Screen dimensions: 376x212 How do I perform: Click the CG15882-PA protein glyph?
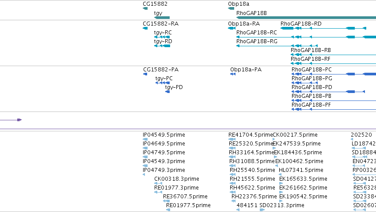click(145, 74)
